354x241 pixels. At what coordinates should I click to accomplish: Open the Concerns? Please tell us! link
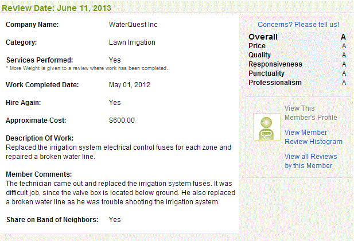298,25
